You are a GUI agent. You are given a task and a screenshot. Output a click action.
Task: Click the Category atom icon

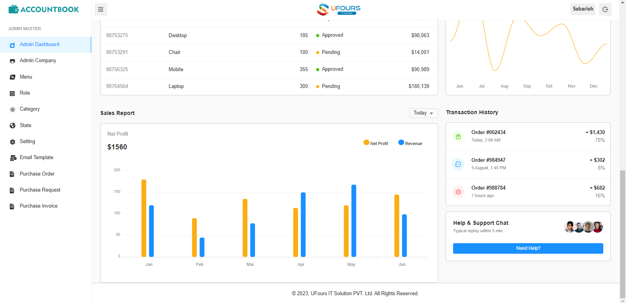coord(13,109)
